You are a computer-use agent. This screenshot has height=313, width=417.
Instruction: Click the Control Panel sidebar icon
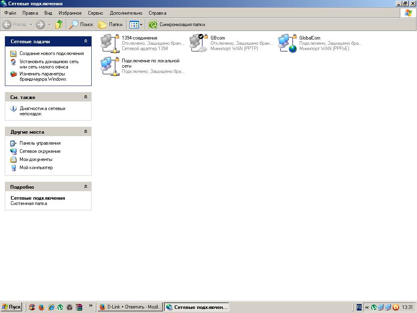pyautogui.click(x=13, y=143)
